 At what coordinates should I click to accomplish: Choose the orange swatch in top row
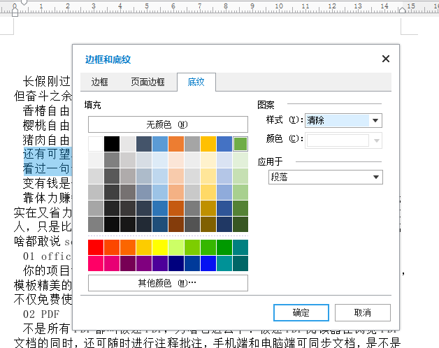[176, 144]
